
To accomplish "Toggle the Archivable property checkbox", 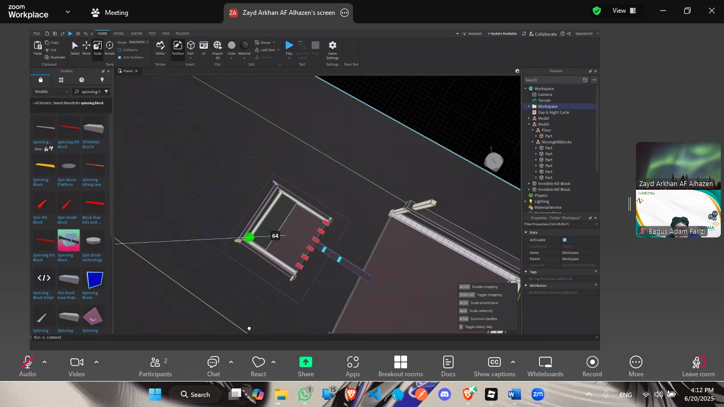I will point(564,240).
